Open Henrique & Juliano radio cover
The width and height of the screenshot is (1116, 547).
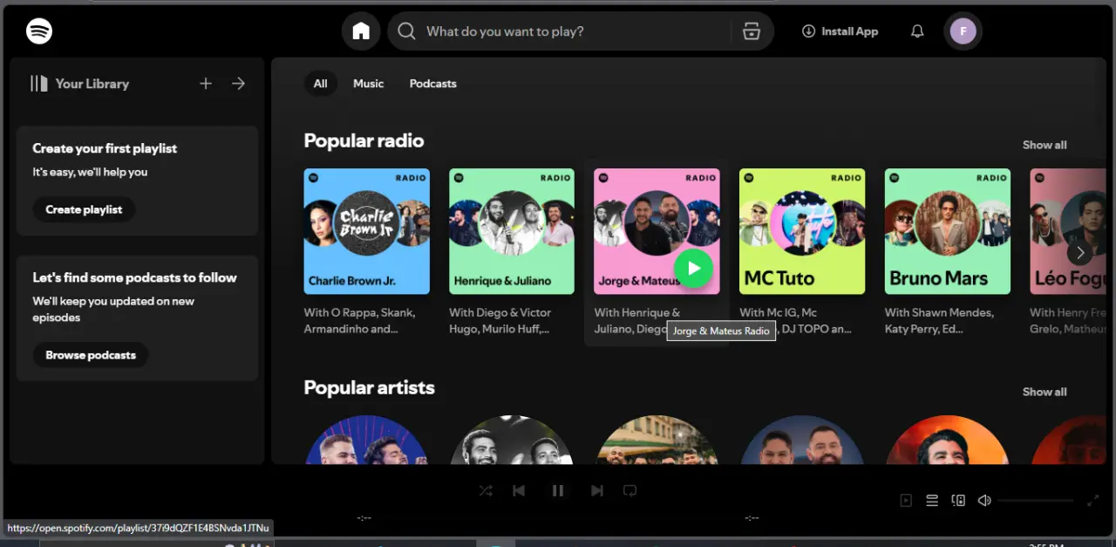pyautogui.click(x=512, y=231)
